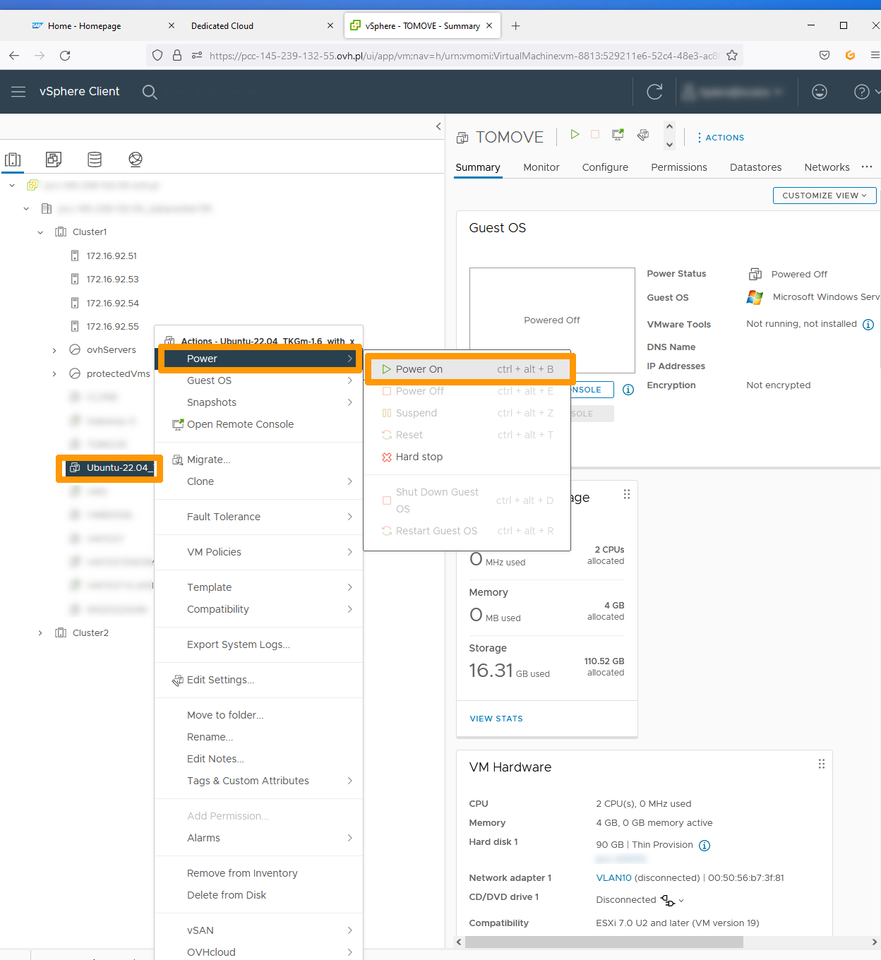Switch to the Home - Homepage browser tab
This screenshot has height=960, width=881.
pyautogui.click(x=85, y=26)
